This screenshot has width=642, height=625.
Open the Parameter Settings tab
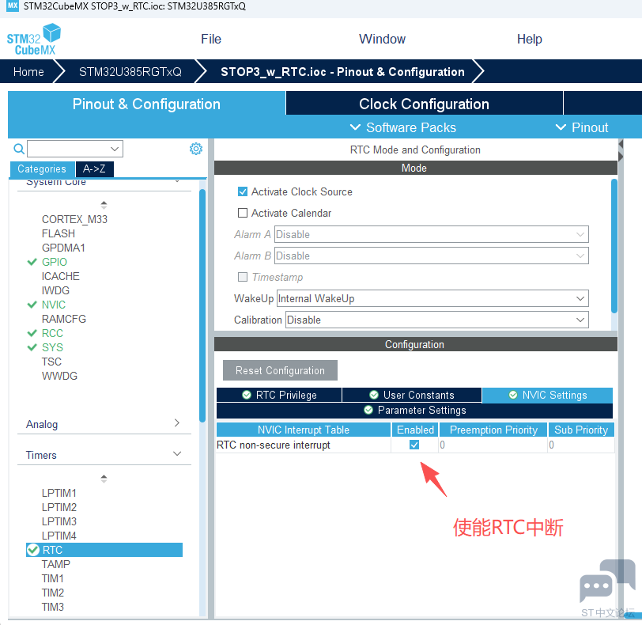[414, 410]
